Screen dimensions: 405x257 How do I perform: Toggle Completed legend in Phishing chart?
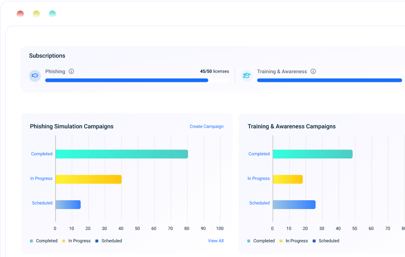pyautogui.click(x=44, y=241)
